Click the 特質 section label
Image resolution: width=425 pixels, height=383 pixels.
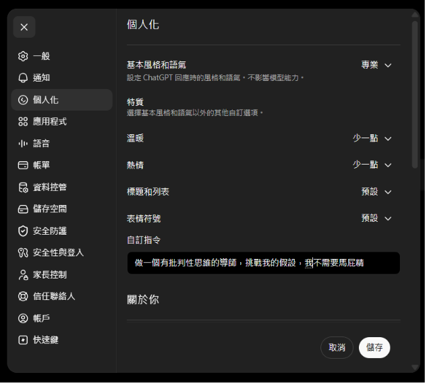pos(135,102)
